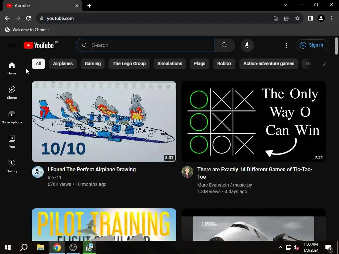
Task: Select Action-adventure games filter chip
Action: click(x=269, y=64)
